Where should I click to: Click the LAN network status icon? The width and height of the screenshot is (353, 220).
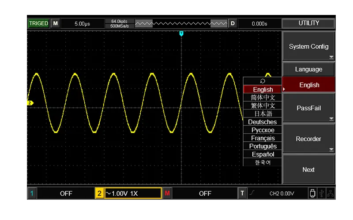(x=330, y=193)
